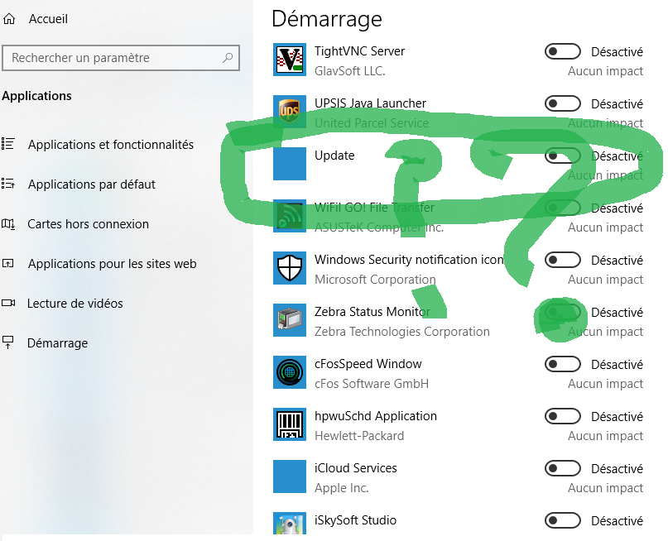The image size is (668, 541).
Task: Click the Applications pour les sites web icon
Action: tap(8, 264)
